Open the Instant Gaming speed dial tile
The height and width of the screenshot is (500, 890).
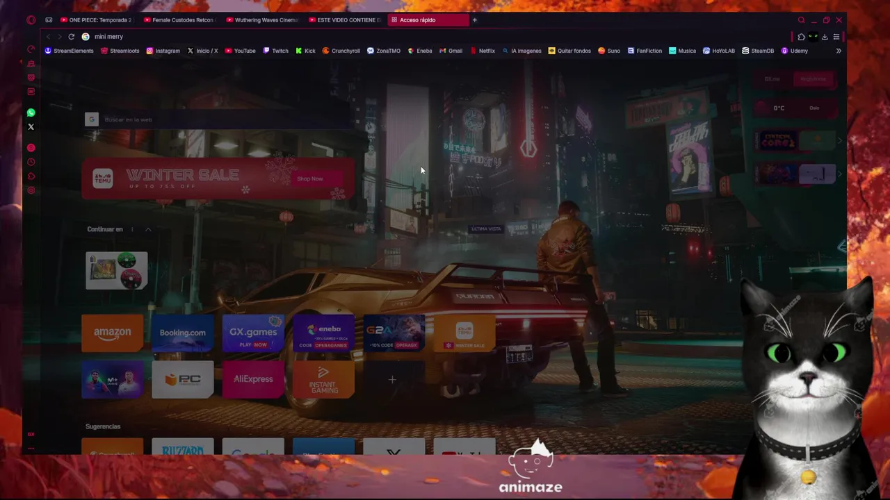pos(323,379)
